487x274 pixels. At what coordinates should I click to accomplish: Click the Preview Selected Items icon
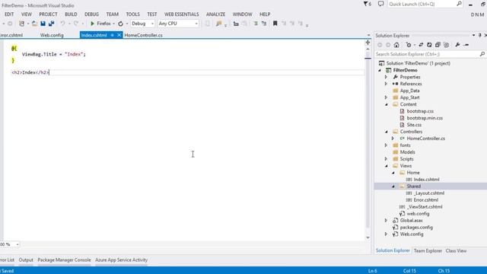466,45
